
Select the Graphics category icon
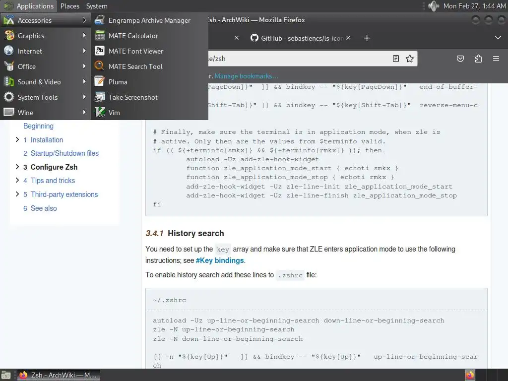(x=9, y=36)
